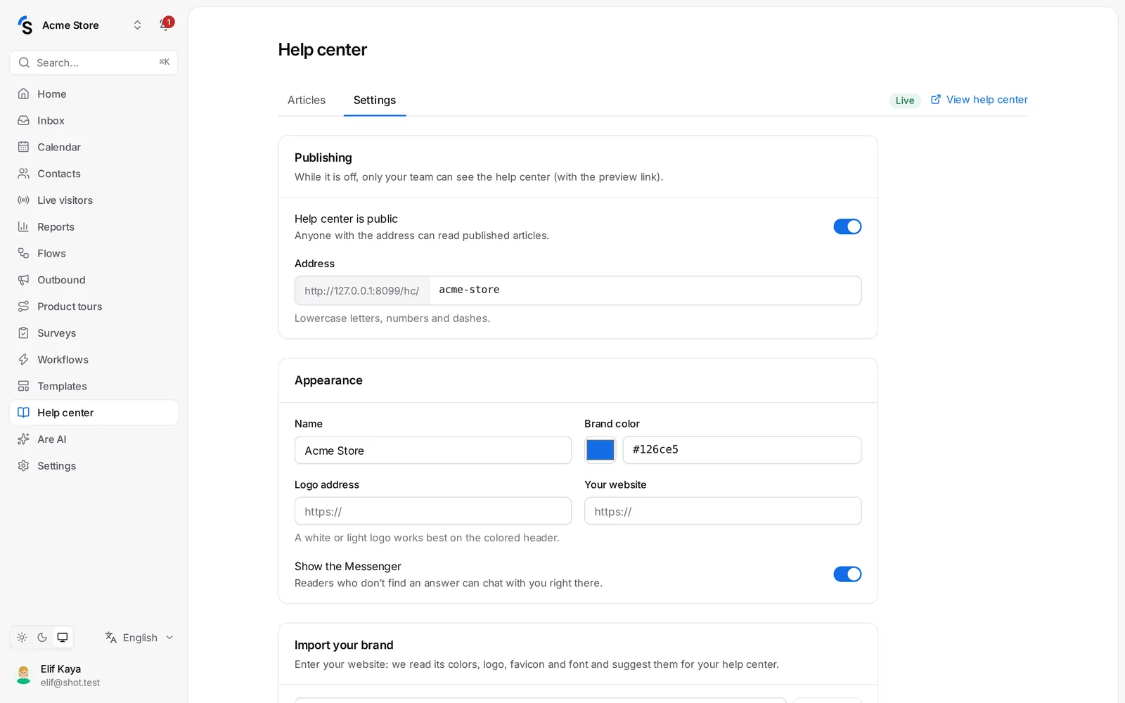
Task: Open the Templates section
Action: tap(94, 386)
